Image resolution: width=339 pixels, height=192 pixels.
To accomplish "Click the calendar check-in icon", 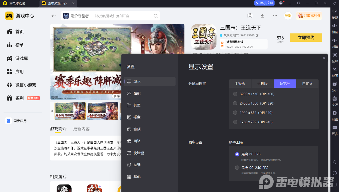I will pyautogui.click(x=250, y=16).
